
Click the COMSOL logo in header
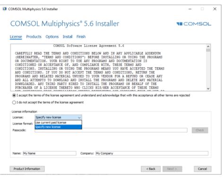194,24
